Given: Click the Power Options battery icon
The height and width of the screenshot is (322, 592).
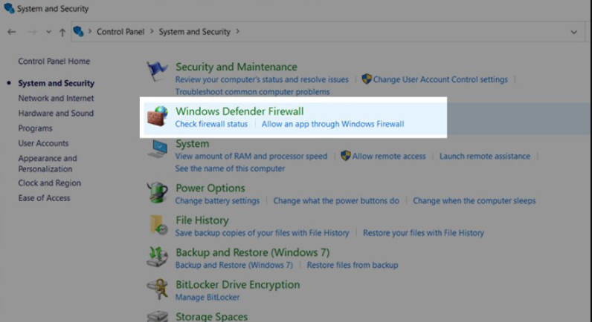Looking at the screenshot, I should pyautogui.click(x=157, y=193).
